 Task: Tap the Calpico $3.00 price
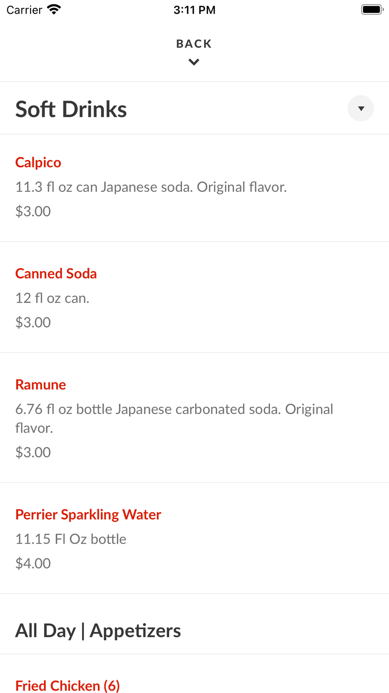(33, 211)
